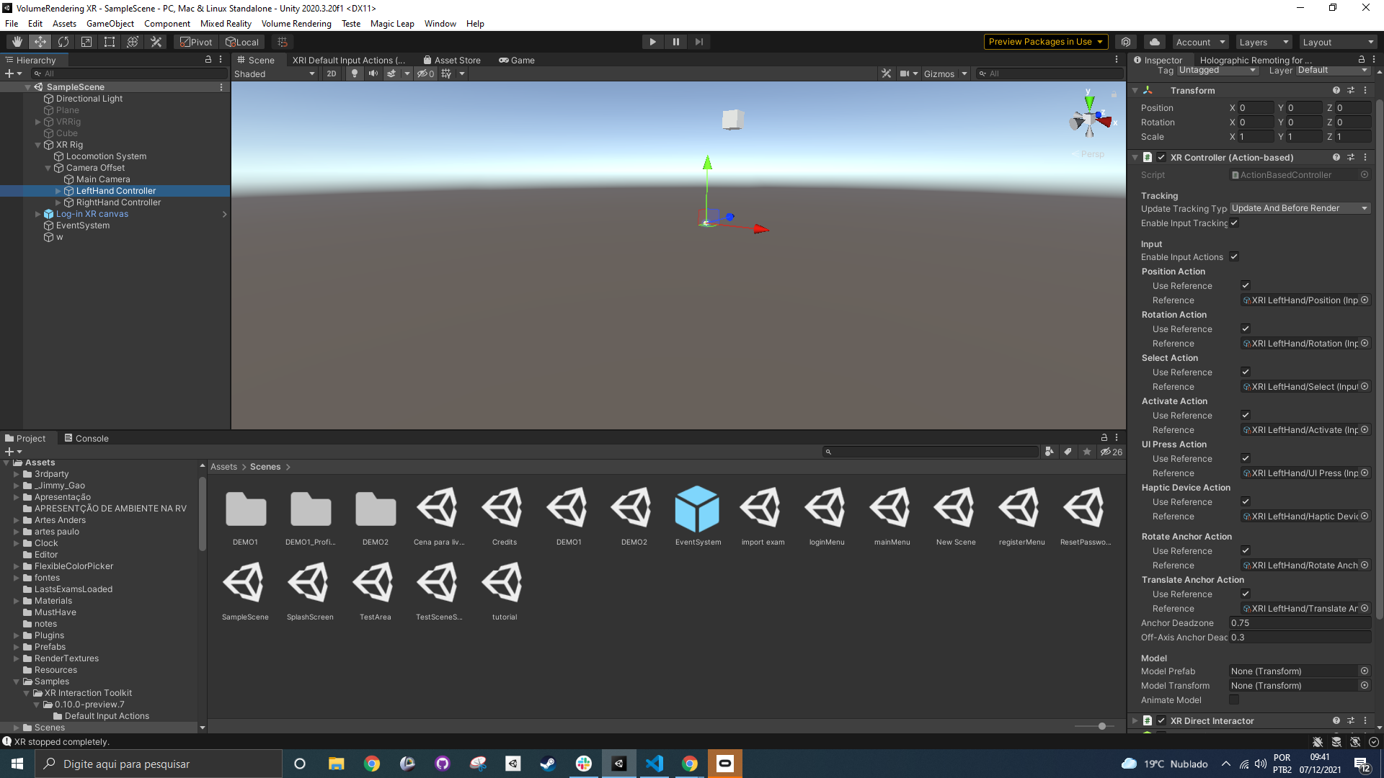Screen dimensions: 1384x778
Task: Open Mixed Reality menu
Action: coord(226,23)
